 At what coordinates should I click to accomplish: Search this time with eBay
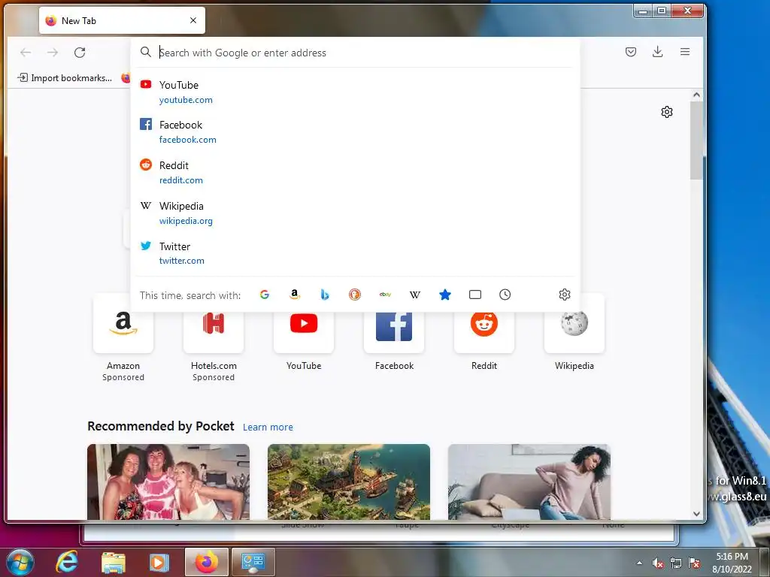pos(385,295)
